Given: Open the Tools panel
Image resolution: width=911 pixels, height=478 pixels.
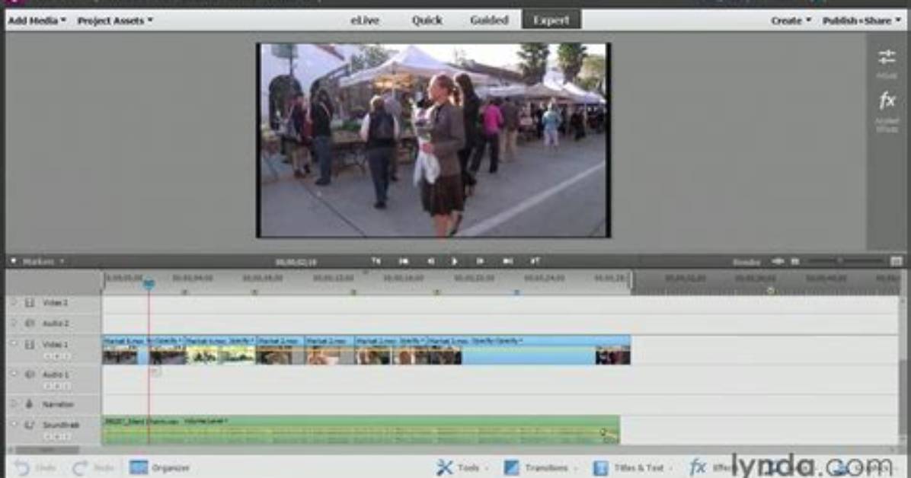Looking at the screenshot, I should tap(462, 467).
